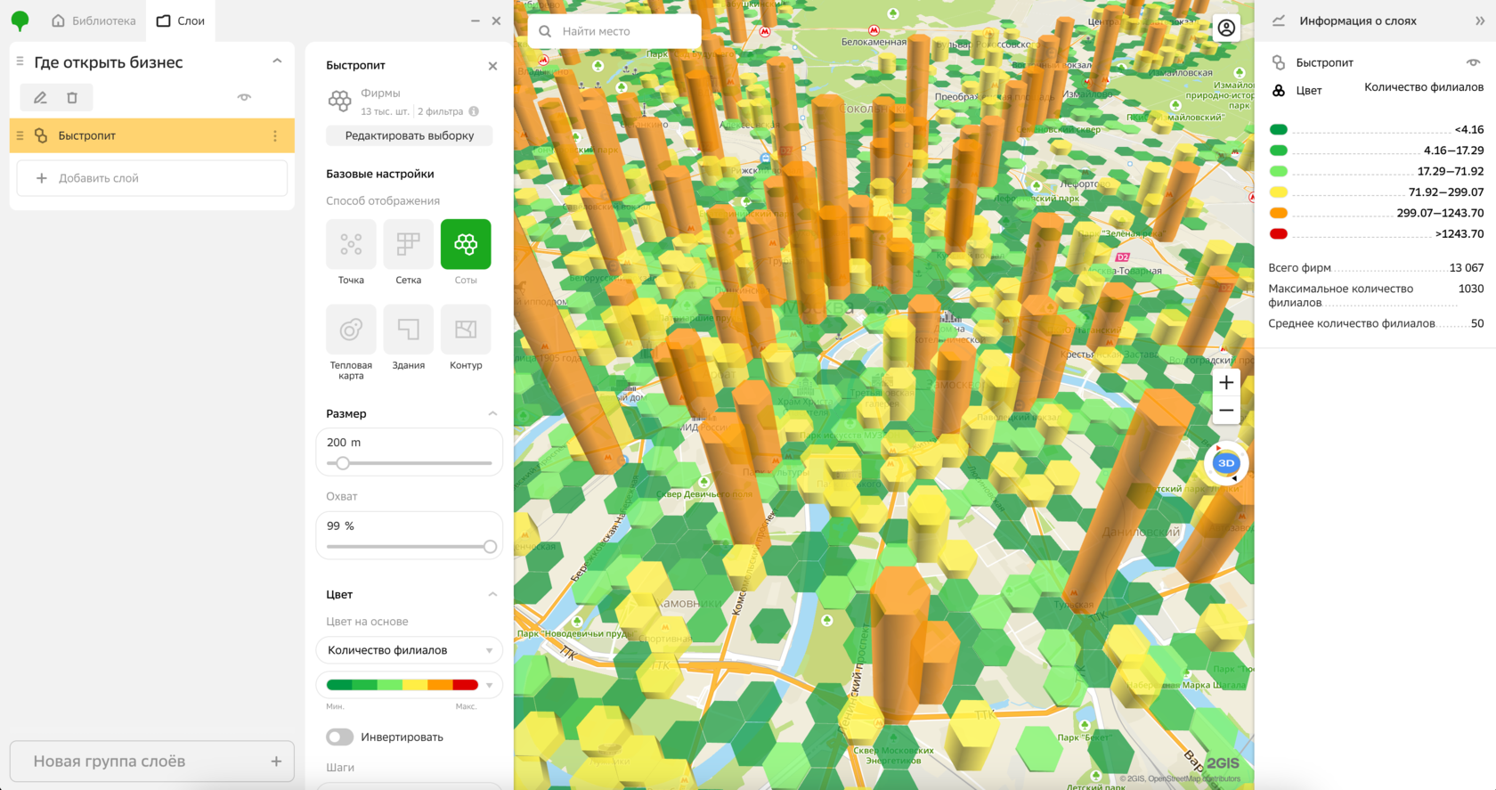
Task: Click the Найти место search field
Action: coord(614,31)
